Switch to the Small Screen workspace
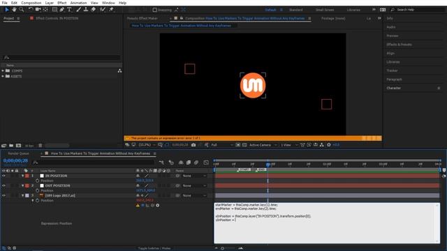This screenshot has width=447, height=251. [x=325, y=10]
